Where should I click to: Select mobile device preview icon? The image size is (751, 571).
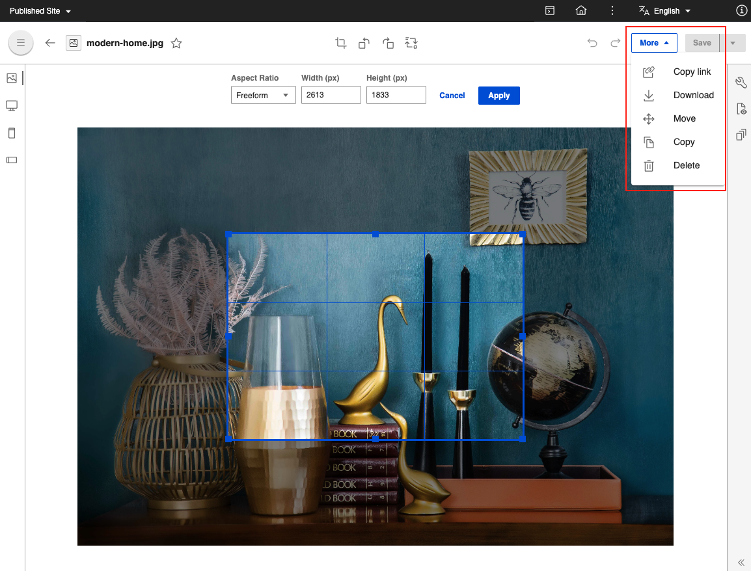click(12, 133)
